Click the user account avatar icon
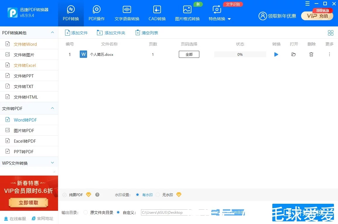Image resolution: width=338 pixels, height=224 pixels. tap(263, 16)
